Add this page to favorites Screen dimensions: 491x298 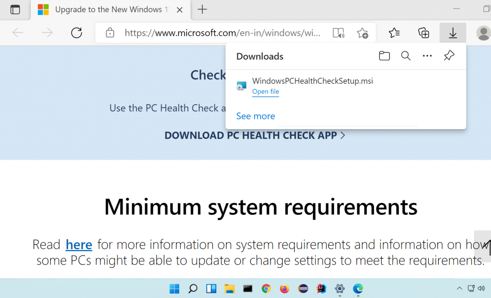point(363,33)
